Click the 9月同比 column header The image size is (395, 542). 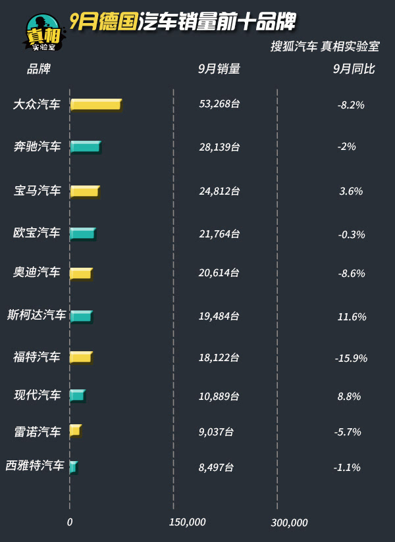[x=354, y=69]
